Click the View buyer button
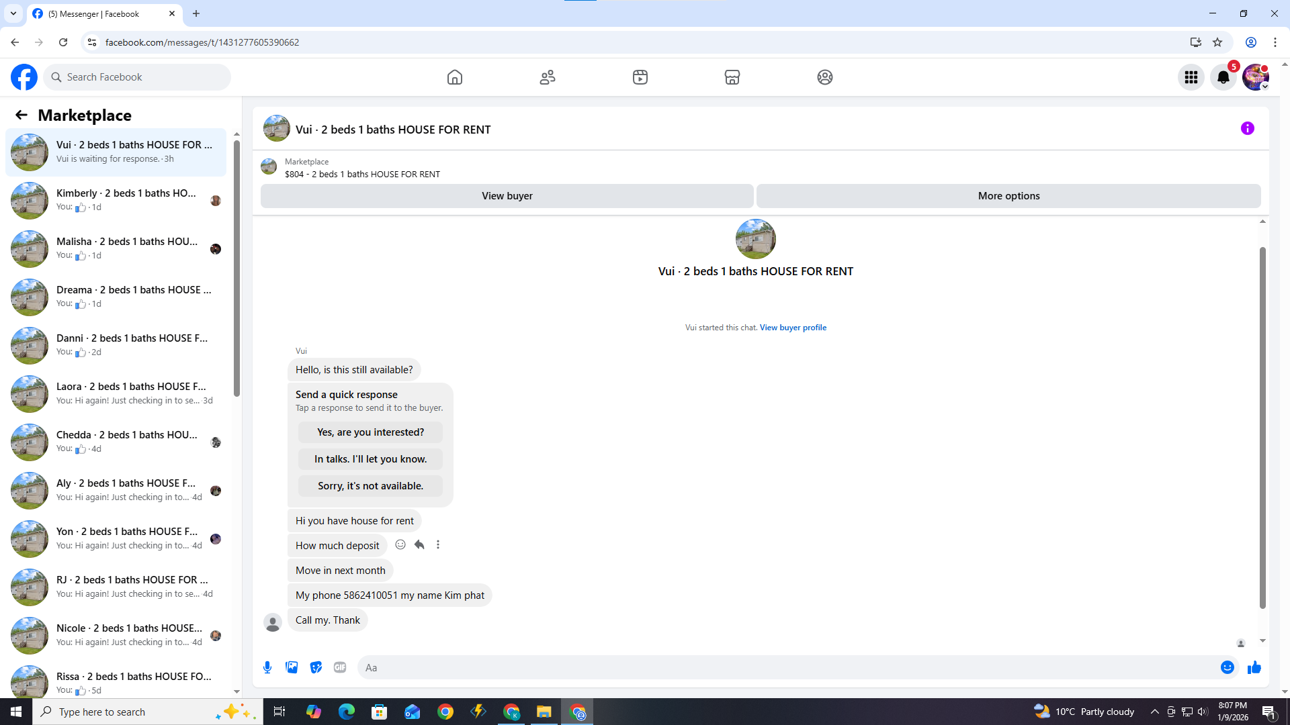1290x725 pixels. coord(507,196)
